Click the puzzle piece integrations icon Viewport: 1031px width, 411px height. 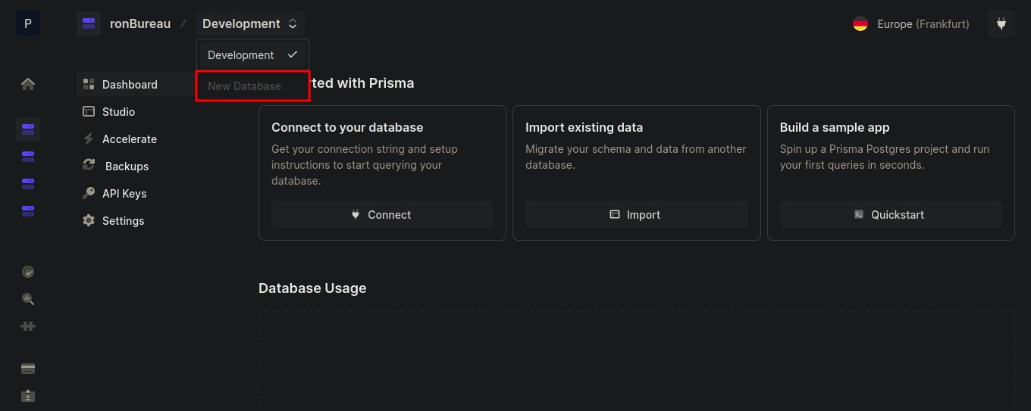point(28,326)
